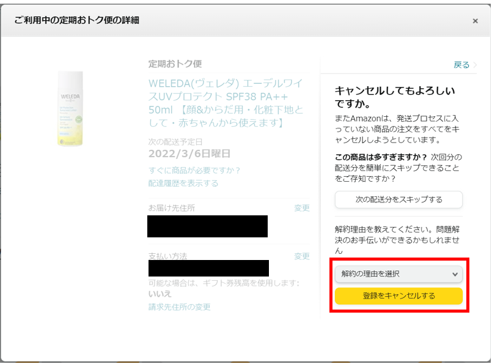Close the subscription details dialog
492x364 pixels.
[475, 21]
